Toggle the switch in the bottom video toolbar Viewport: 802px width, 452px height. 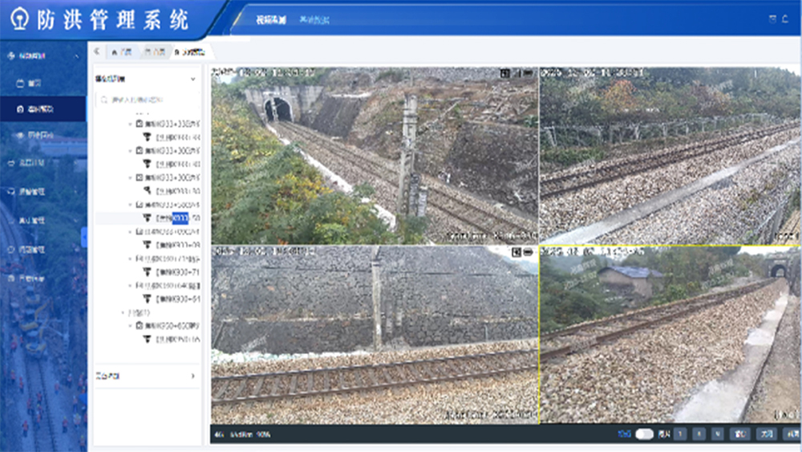(644, 434)
